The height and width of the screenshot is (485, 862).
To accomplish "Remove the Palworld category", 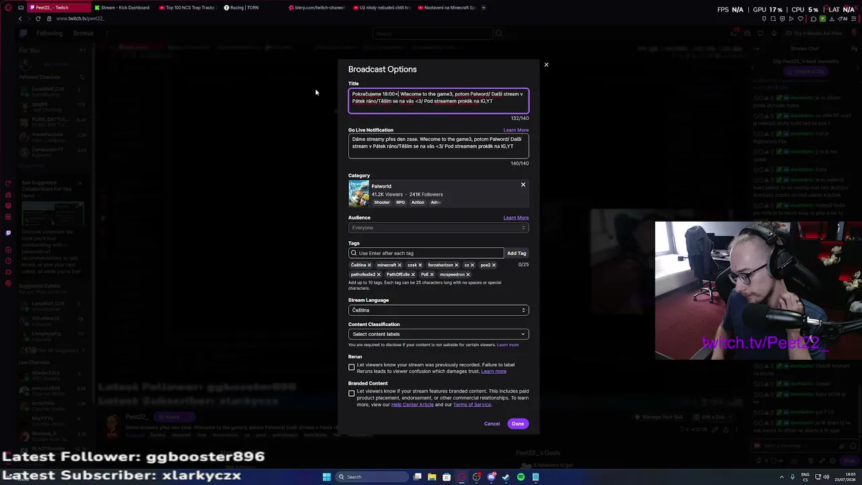I will tap(523, 185).
